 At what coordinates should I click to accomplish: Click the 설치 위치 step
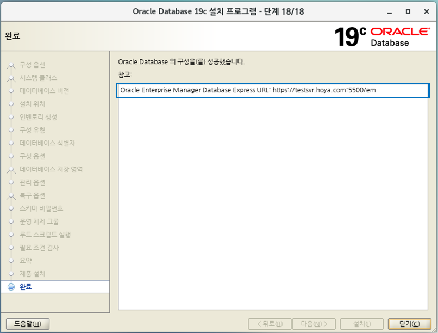point(32,104)
